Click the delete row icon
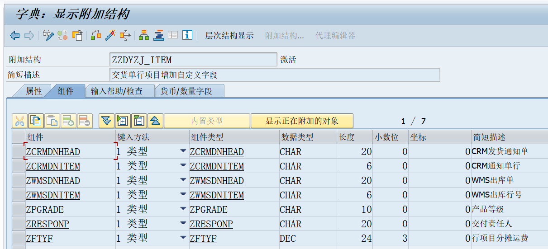This screenshot has height=249, width=548. 85,121
